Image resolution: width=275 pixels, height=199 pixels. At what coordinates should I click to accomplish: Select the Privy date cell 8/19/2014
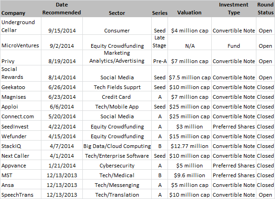[x=62, y=58]
